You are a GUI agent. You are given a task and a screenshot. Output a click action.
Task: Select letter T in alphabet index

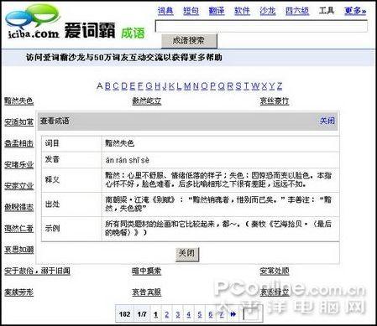[247, 86]
